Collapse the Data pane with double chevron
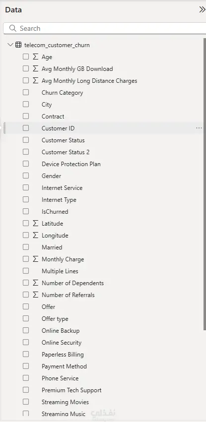This screenshot has height=422, width=206. [202, 10]
